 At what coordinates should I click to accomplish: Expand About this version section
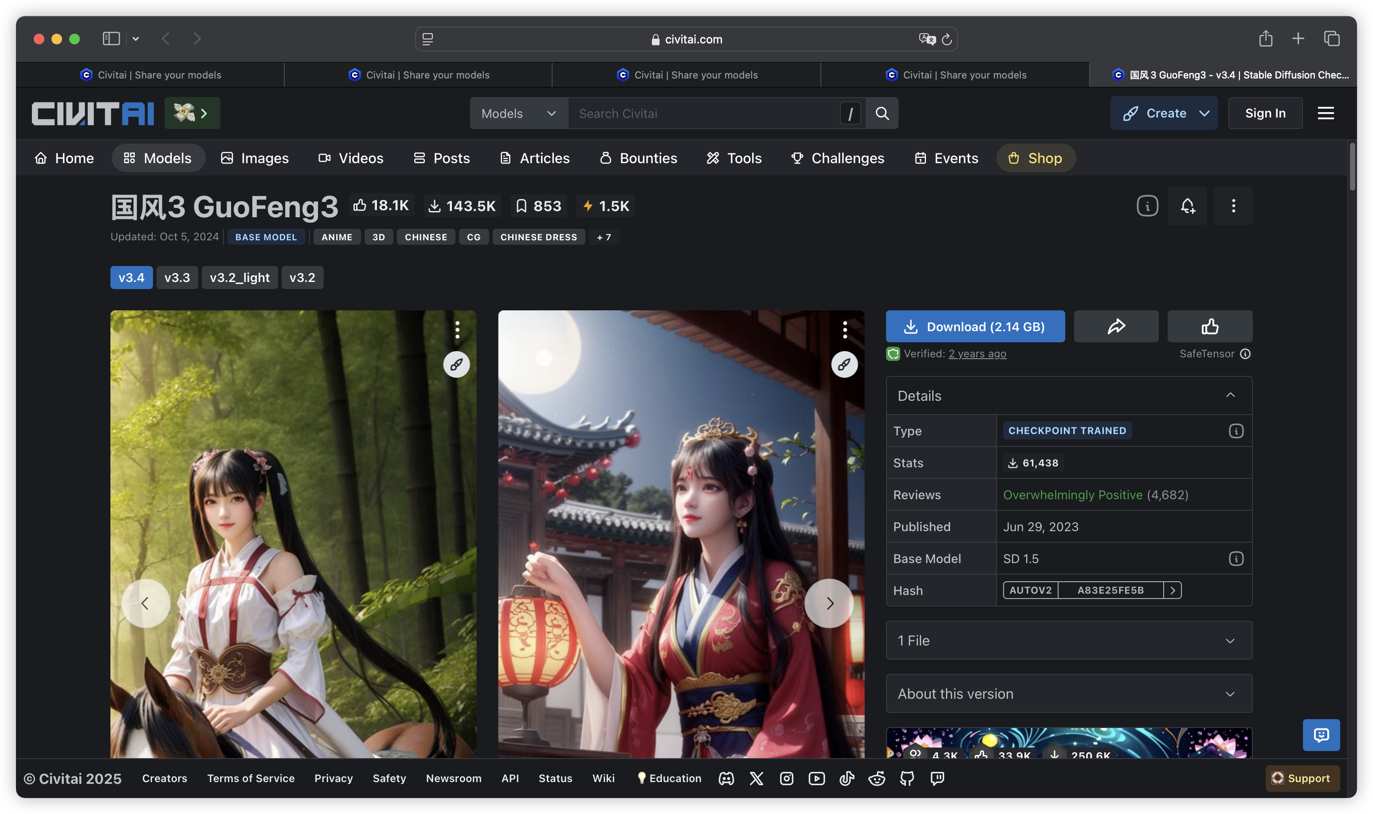click(x=1069, y=693)
